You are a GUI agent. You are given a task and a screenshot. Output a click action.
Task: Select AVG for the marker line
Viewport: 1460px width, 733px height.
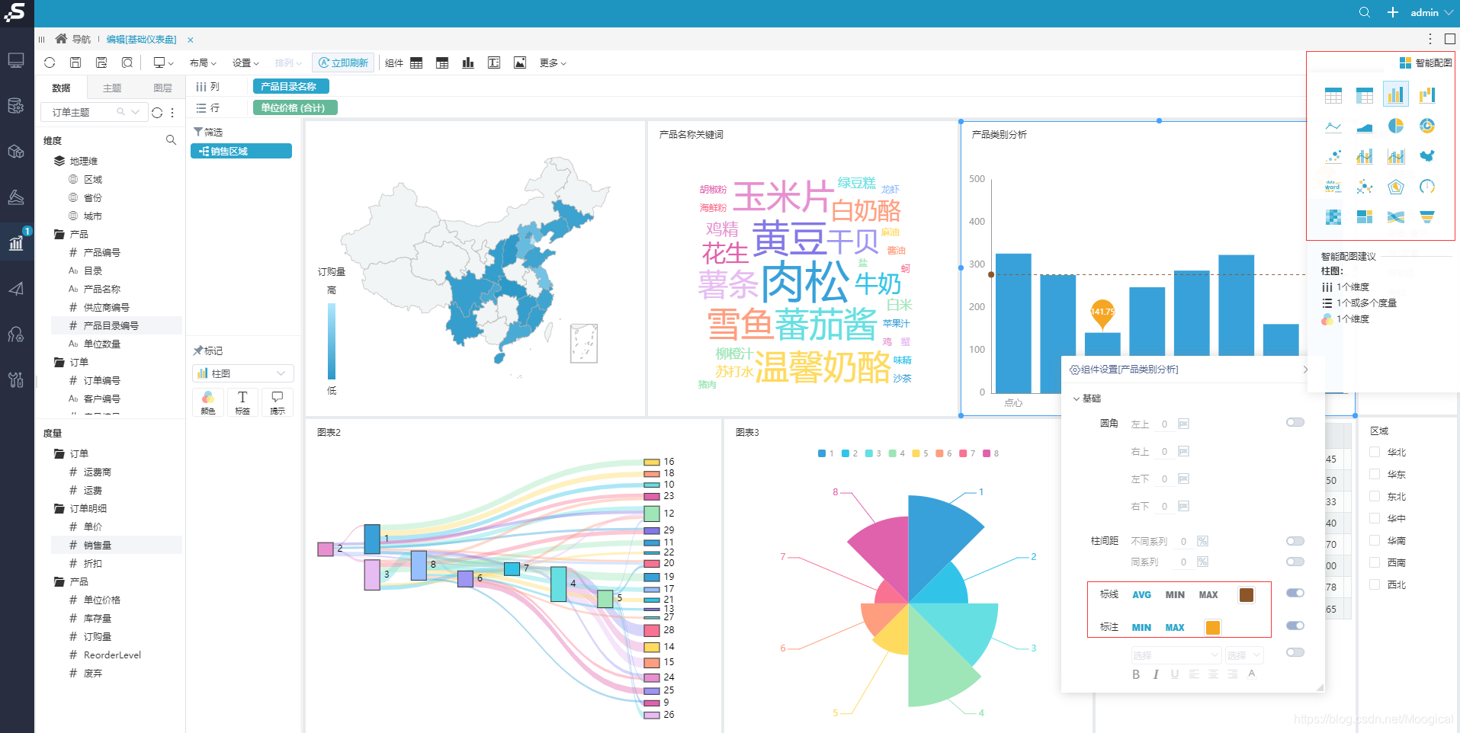(x=1141, y=594)
